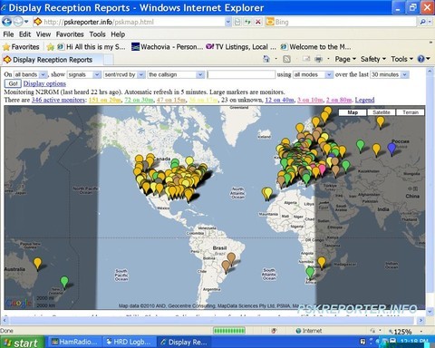Click the Compatibility View icon
Viewport: 435px width, 348px height.
coord(237,22)
